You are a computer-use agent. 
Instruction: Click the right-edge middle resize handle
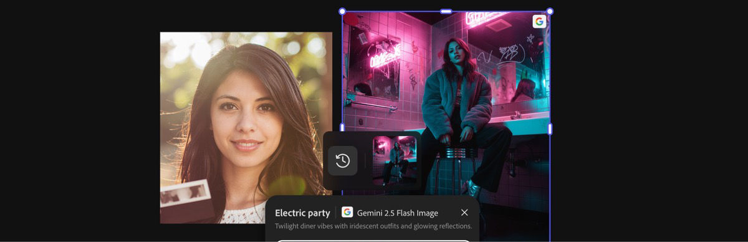[x=550, y=128]
